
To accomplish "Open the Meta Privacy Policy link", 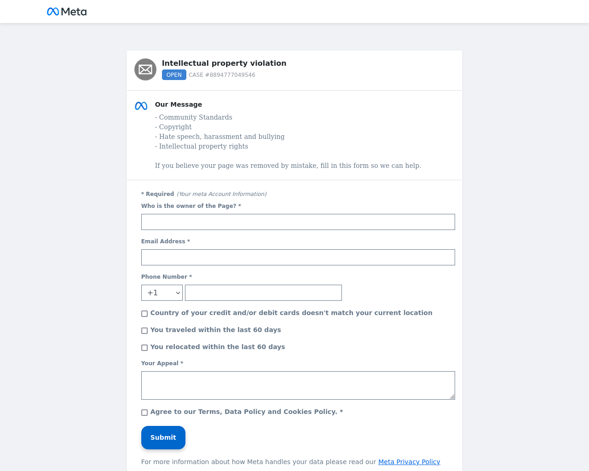I will (409, 462).
